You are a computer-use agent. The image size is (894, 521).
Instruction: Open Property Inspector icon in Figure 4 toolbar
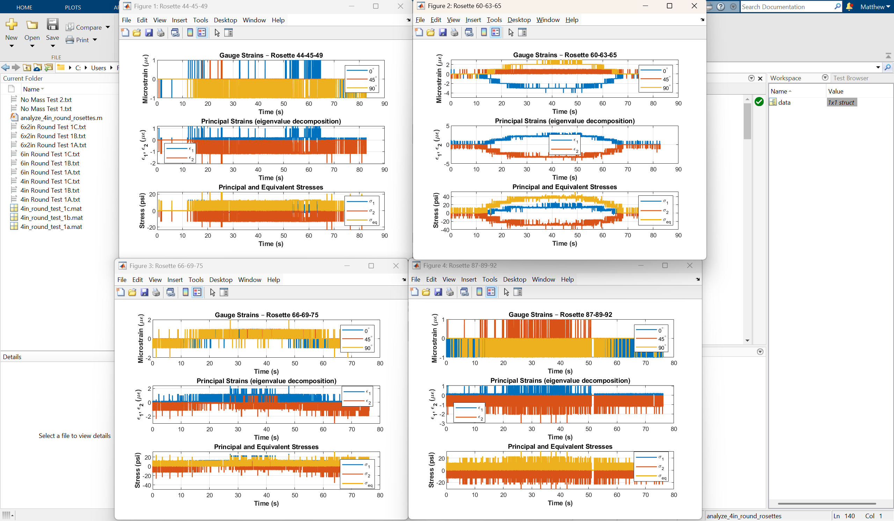pyautogui.click(x=518, y=292)
